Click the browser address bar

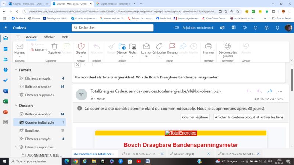tap(122, 12)
